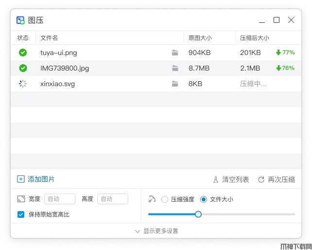Click the dimensions resize icon beside 宽度
312x250 pixels.
pyautogui.click(x=21, y=199)
